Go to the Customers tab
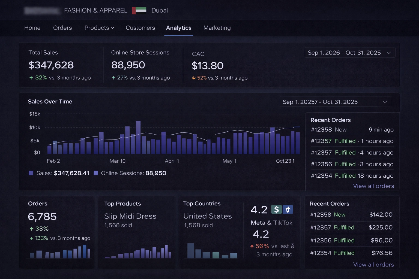Viewport: 419px width, 279px height. pyautogui.click(x=140, y=28)
